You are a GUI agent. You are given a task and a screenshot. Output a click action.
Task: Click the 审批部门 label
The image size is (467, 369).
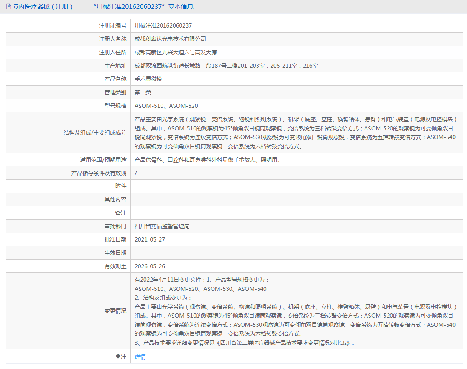(115, 226)
